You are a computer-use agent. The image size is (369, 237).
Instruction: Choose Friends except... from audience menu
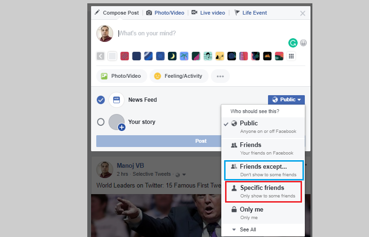tap(263, 170)
